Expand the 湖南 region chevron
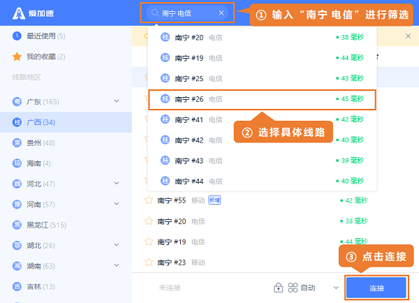This screenshot has width=419, height=303. [117, 265]
